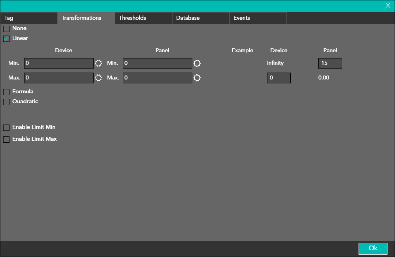Enable the Formula checkbox
395x257 pixels.
point(6,92)
